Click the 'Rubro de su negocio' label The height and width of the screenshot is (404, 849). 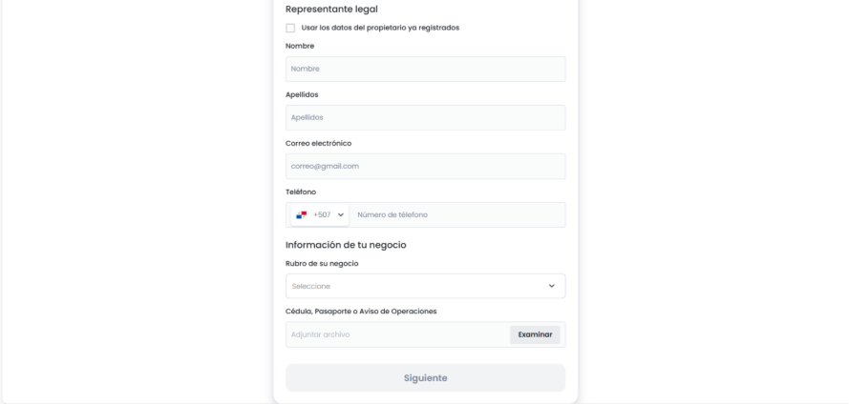point(322,263)
